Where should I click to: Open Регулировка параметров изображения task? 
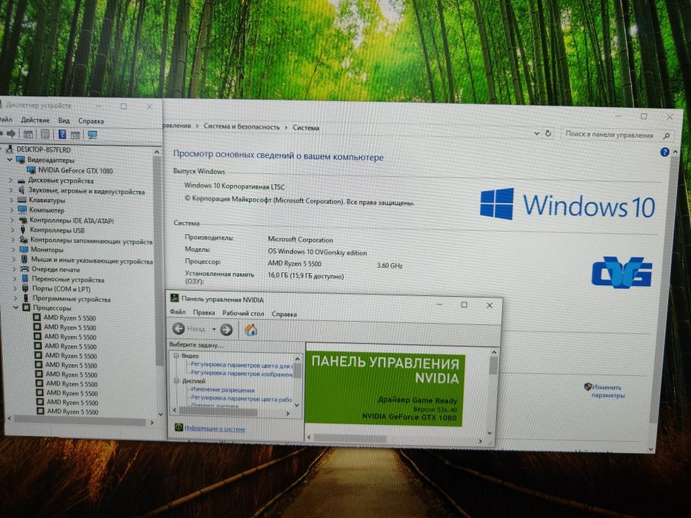click(x=241, y=374)
